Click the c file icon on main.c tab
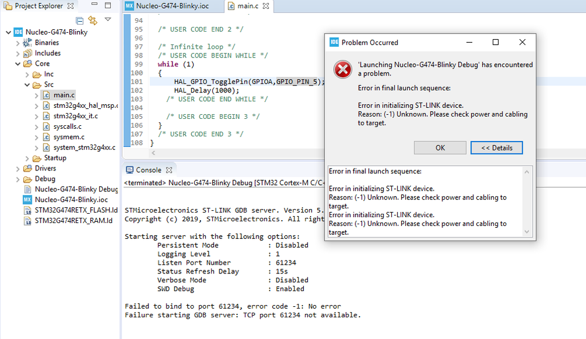The width and height of the screenshot is (586, 339). pyautogui.click(x=231, y=6)
